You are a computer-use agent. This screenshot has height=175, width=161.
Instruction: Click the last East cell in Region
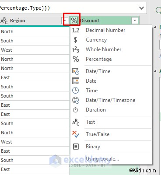[x=35, y=169]
